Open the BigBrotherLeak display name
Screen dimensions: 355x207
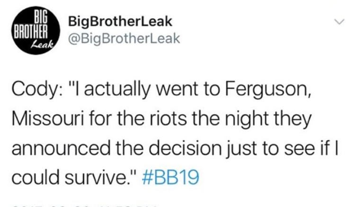(x=120, y=22)
